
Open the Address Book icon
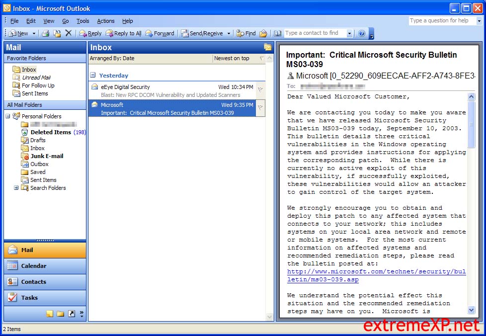pos(278,33)
